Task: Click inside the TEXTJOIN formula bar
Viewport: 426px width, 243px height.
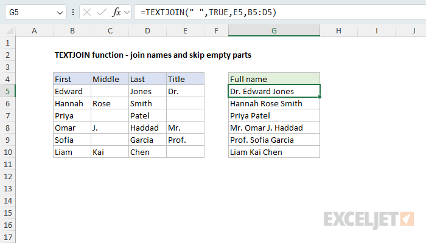Action: point(280,12)
